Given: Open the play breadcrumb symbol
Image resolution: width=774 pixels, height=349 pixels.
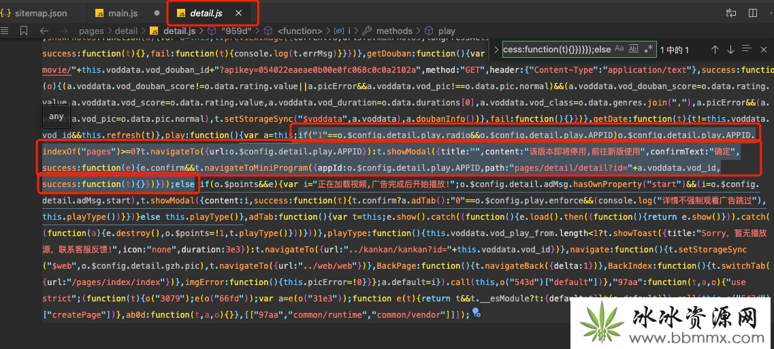Looking at the screenshot, I should click(440, 31).
